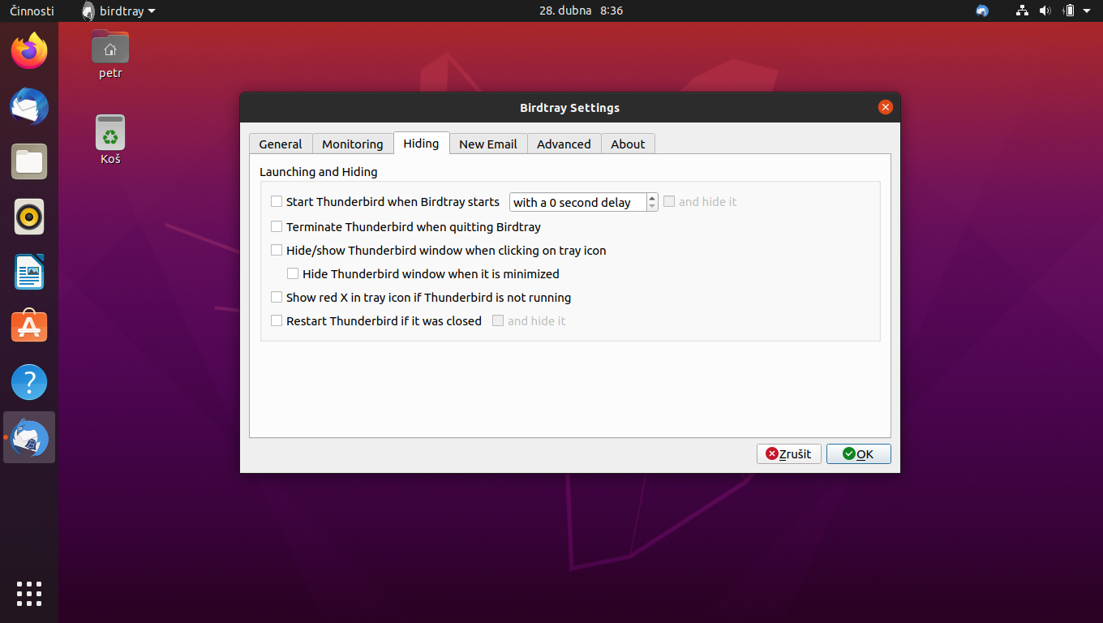Select the Hiding tab
The height and width of the screenshot is (623, 1103).
pos(421,143)
